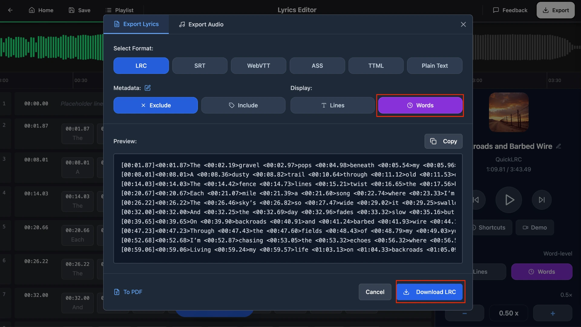Watch the Demo video
The image size is (581, 327).
(x=534, y=227)
